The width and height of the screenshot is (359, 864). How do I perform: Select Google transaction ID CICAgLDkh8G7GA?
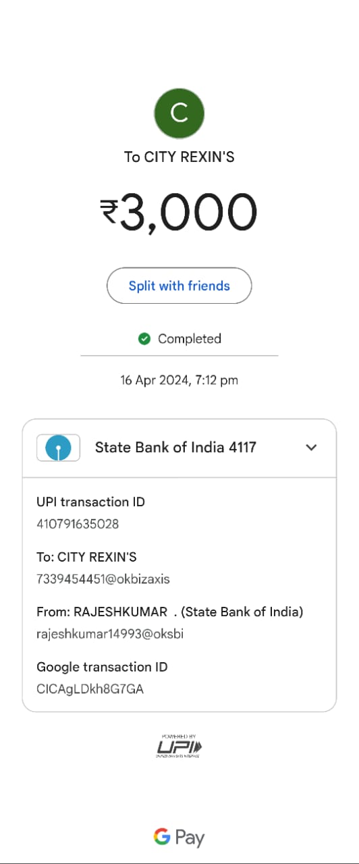[90, 690]
